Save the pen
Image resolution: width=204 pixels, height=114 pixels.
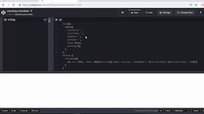click(135, 13)
